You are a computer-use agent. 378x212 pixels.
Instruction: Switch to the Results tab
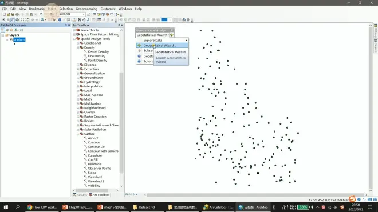(80, 195)
